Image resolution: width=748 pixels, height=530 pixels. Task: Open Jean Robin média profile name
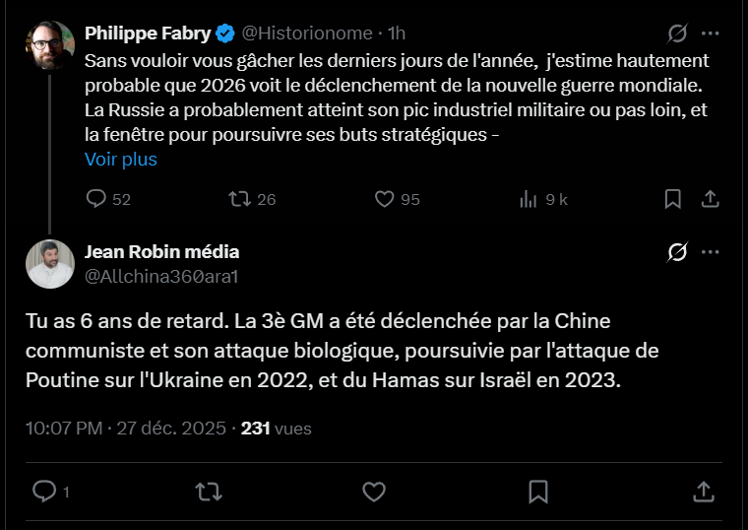click(161, 251)
